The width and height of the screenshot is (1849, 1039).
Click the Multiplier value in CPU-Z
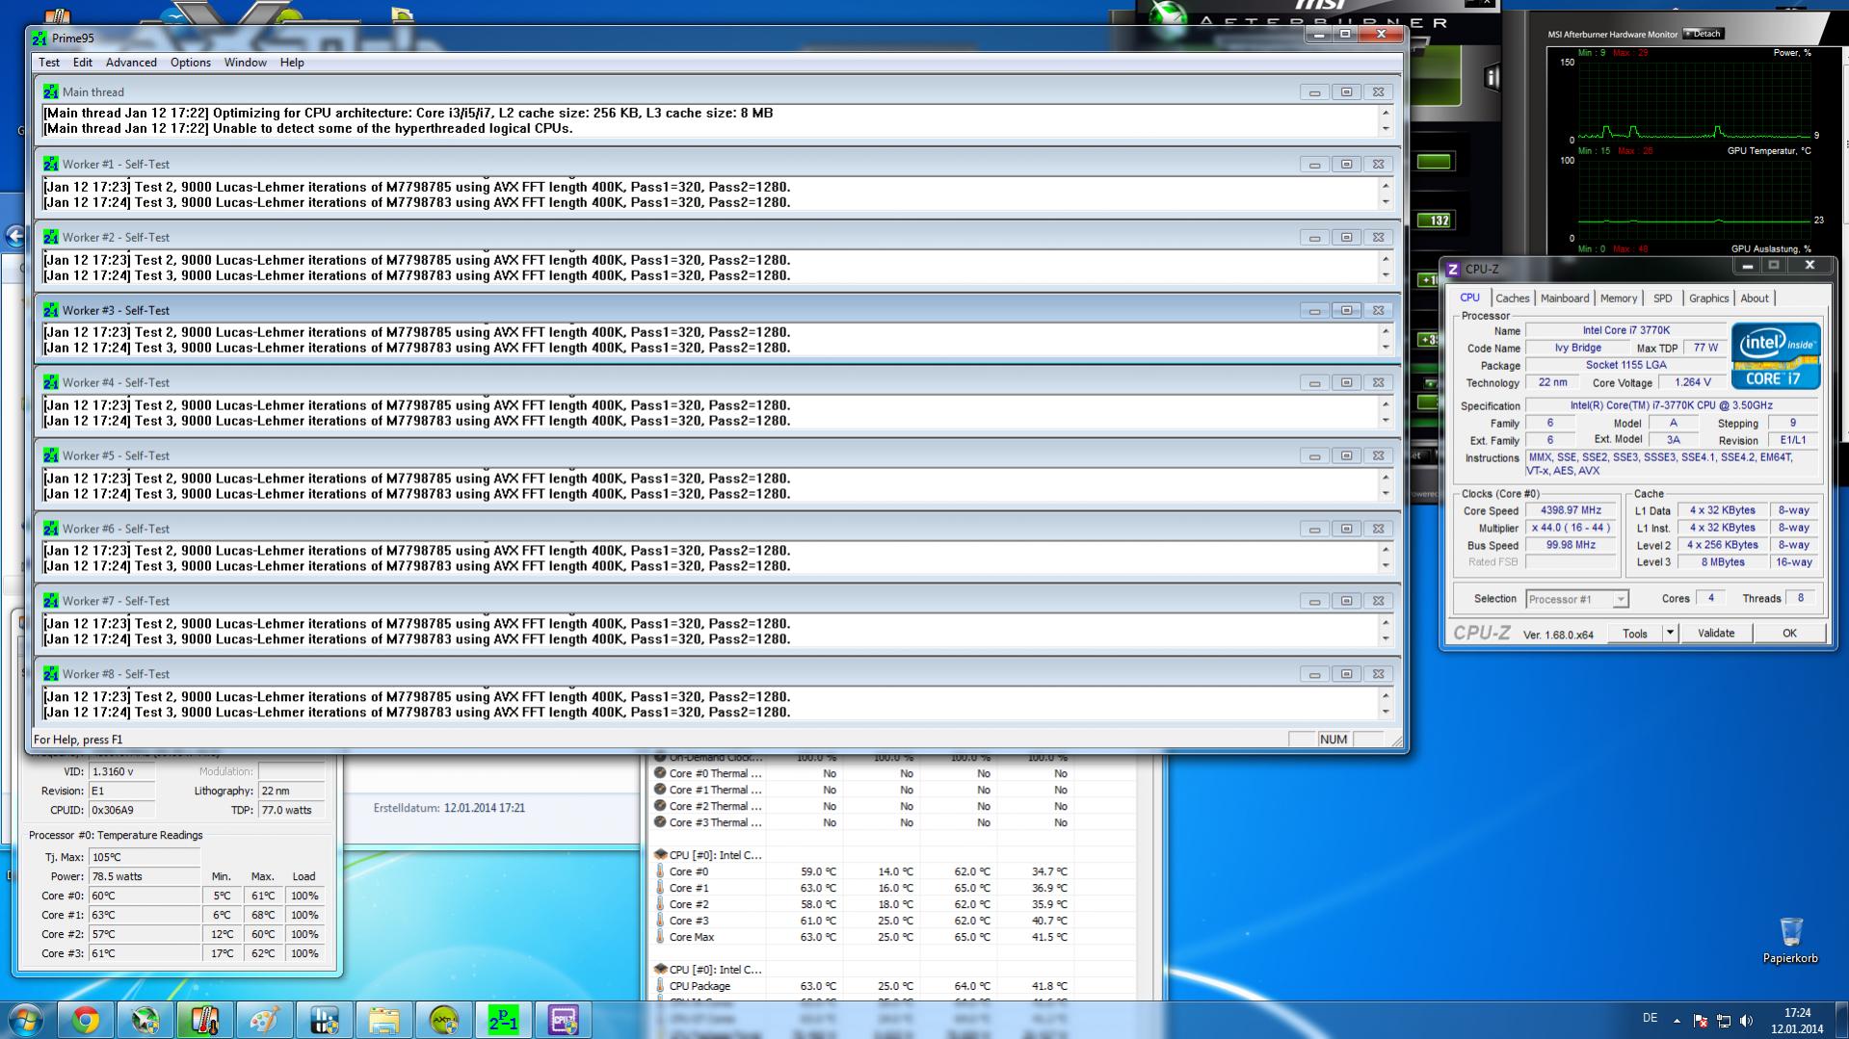click(x=1571, y=528)
